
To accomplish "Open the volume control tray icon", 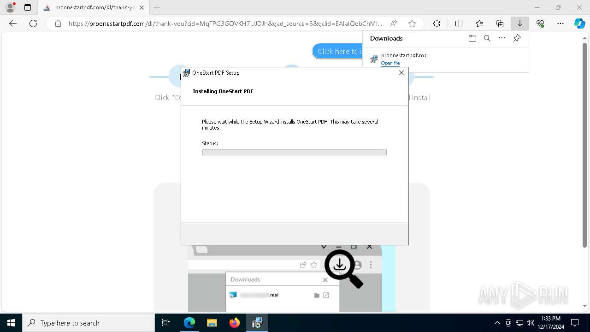I will (531, 323).
